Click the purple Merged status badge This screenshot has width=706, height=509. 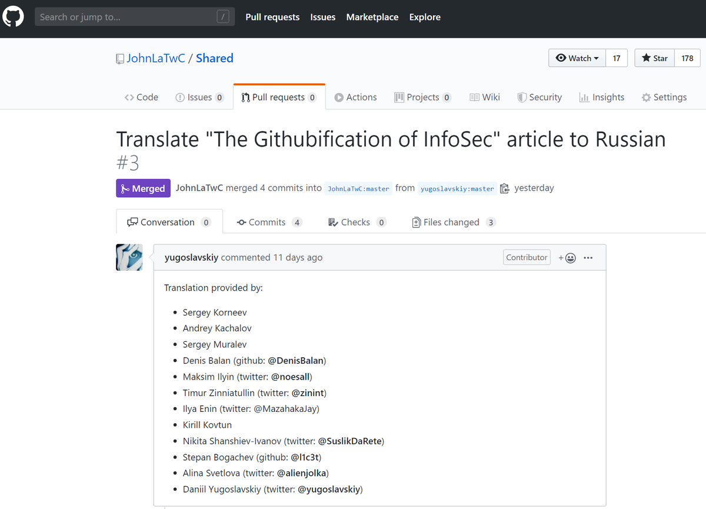(x=143, y=188)
